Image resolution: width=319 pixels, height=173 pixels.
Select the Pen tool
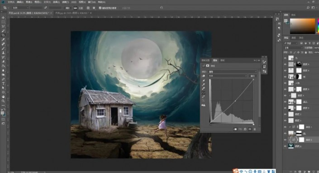[3, 79]
